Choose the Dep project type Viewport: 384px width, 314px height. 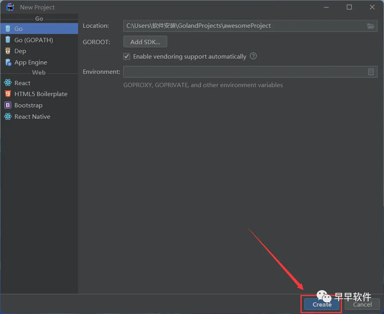39,51
